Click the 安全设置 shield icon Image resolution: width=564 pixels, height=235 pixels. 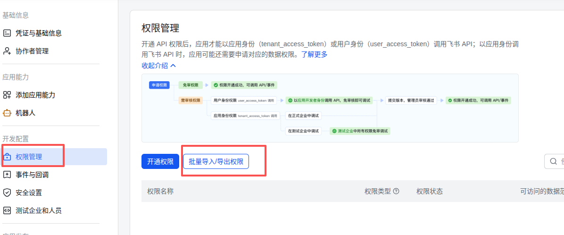7,193
